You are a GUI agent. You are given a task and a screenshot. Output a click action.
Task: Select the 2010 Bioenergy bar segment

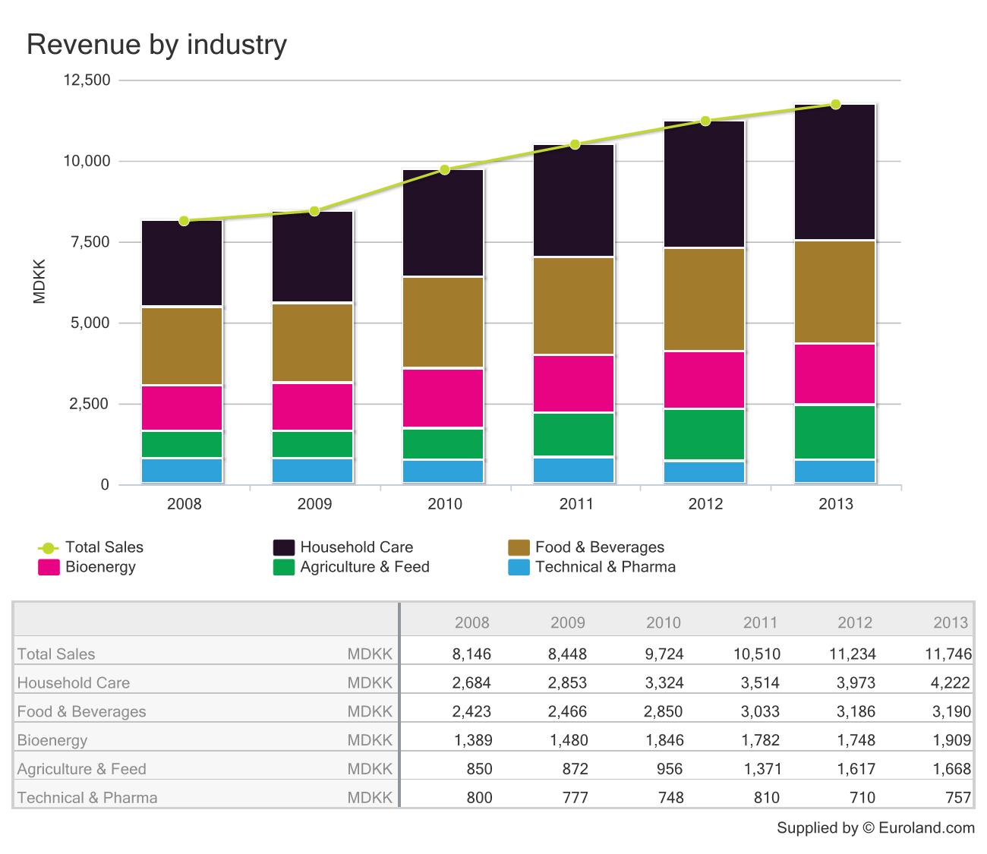[444, 399]
